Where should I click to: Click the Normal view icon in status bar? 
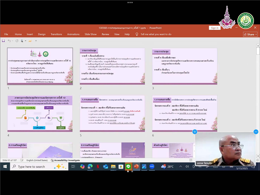coord(191,160)
